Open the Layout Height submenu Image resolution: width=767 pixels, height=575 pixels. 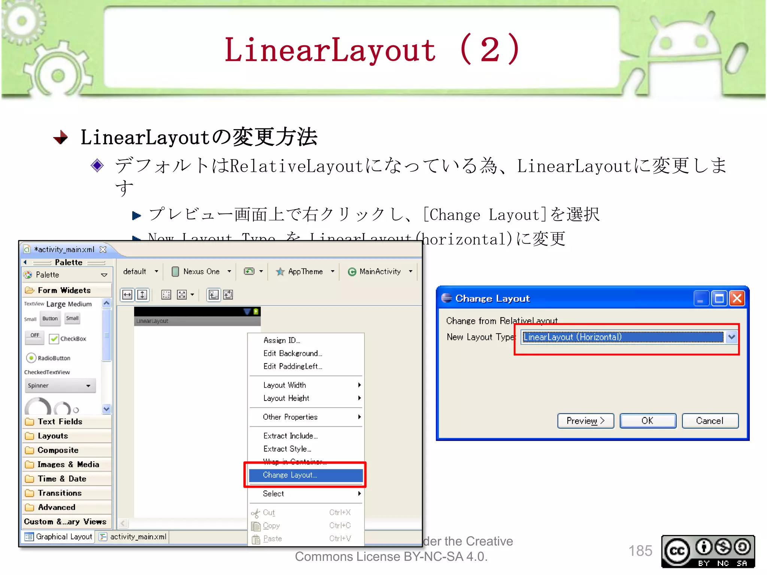[x=306, y=398]
